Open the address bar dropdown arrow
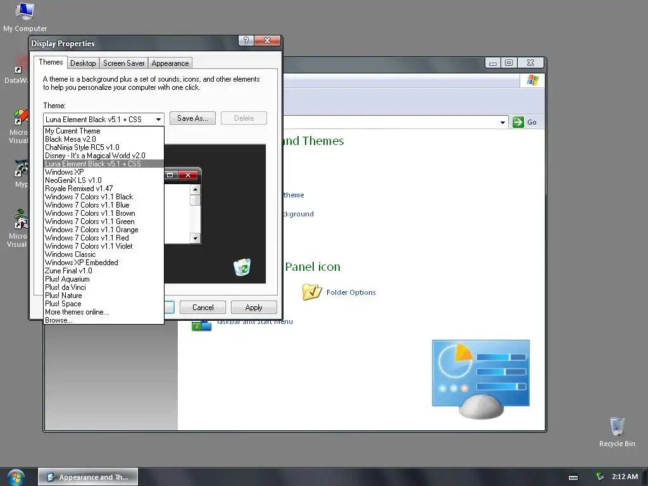 tap(502, 122)
